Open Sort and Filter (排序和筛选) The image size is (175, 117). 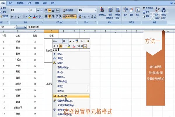point(157,13)
